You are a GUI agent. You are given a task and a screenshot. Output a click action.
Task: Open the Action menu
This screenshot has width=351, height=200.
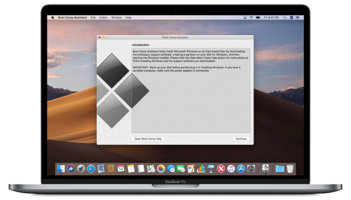pyautogui.click(x=103, y=18)
